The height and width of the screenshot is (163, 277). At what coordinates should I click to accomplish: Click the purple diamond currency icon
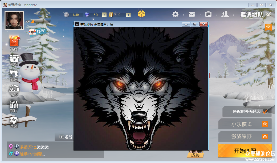pyautogui.click(x=87, y=15)
